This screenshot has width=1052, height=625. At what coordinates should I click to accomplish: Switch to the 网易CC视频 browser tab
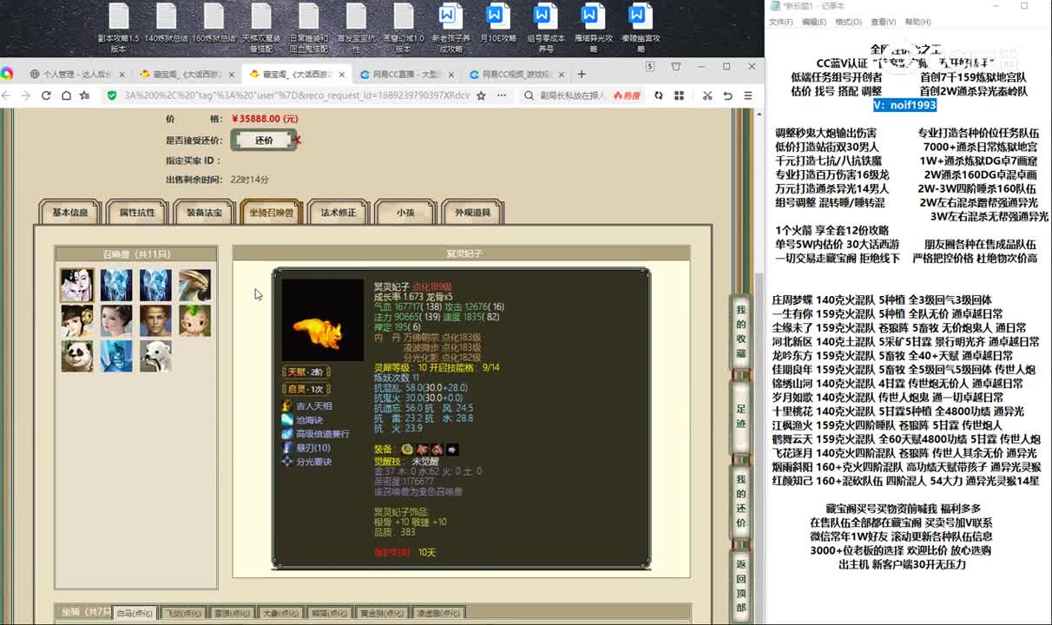(516, 75)
